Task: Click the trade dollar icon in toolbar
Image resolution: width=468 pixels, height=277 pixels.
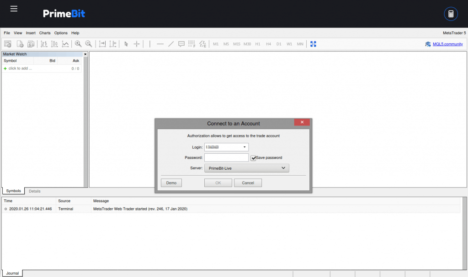Action: point(31,44)
